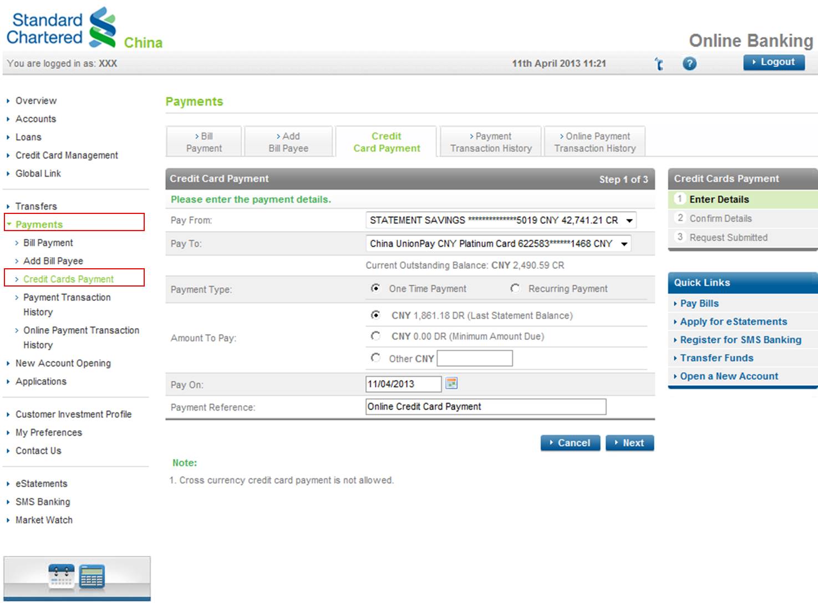Viewport: 818px width, 603px height.
Task: Switch to the Add Bill Payee tab
Action: coord(288,142)
